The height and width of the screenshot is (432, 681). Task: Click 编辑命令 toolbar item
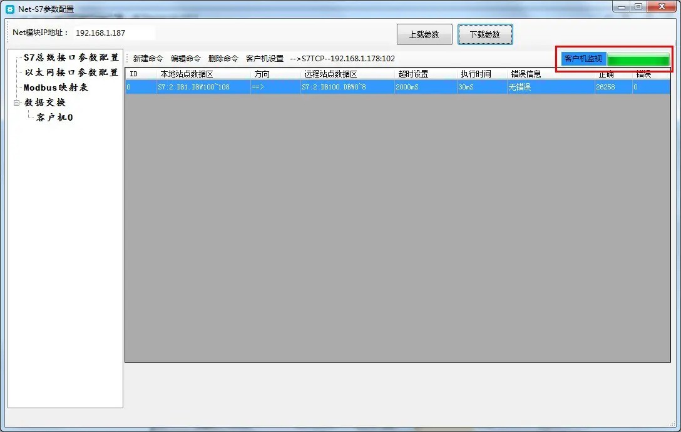[186, 59]
